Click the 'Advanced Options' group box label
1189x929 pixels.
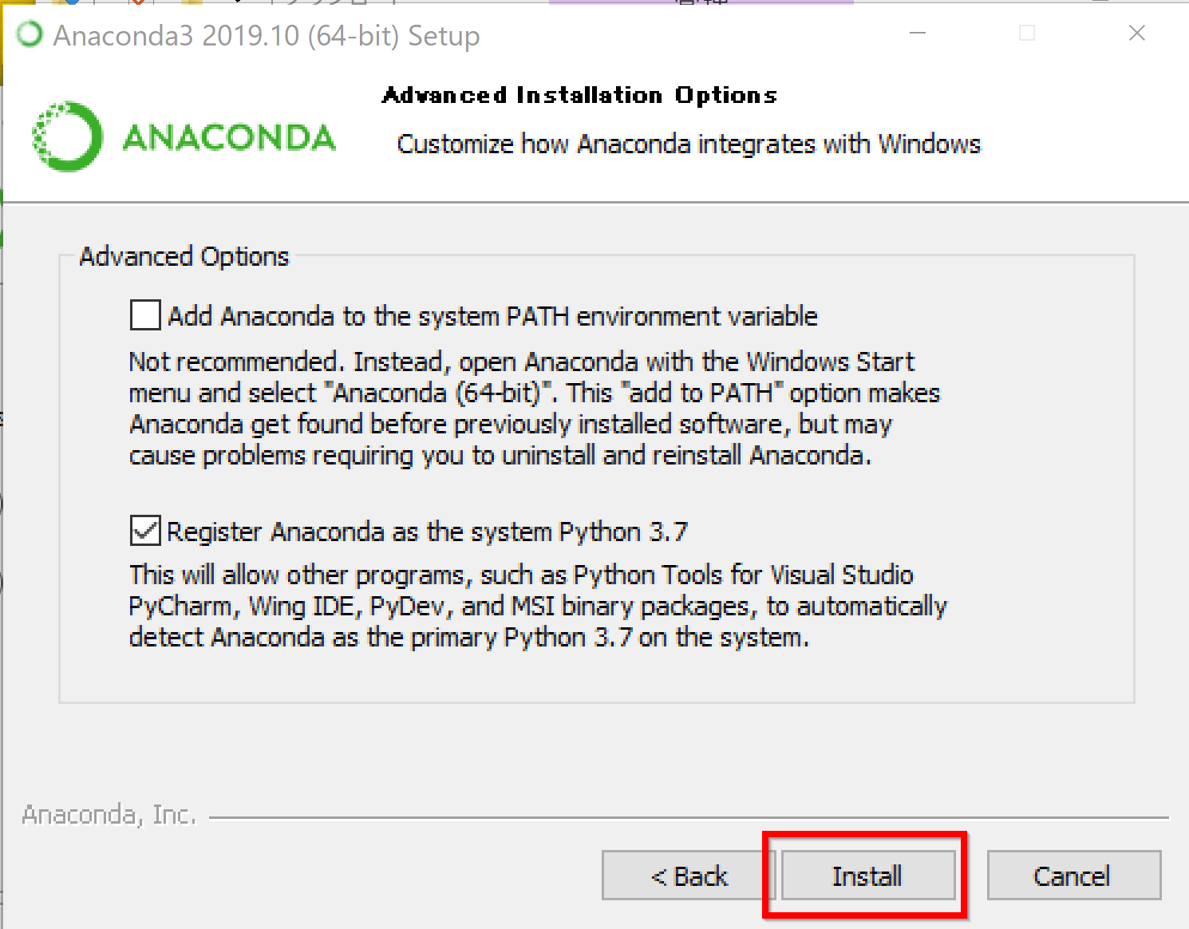(184, 256)
